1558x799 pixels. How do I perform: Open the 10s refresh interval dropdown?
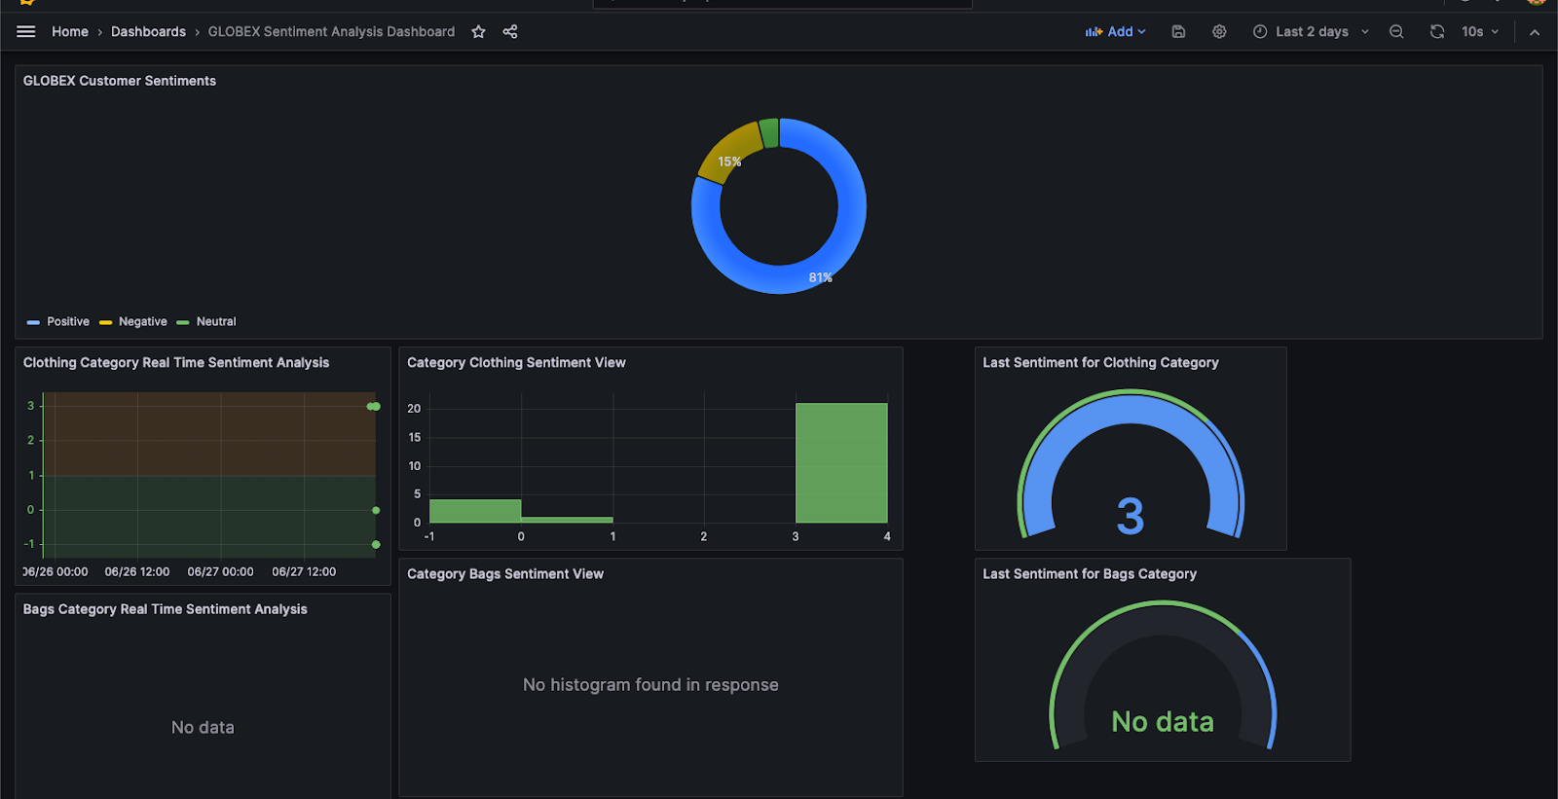click(x=1480, y=32)
